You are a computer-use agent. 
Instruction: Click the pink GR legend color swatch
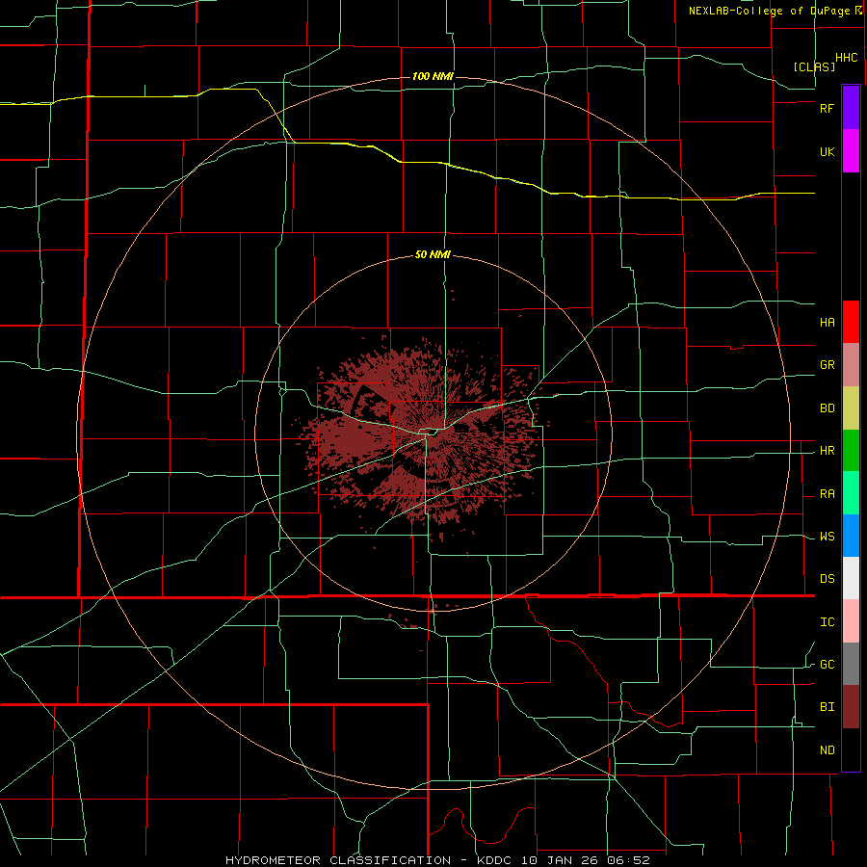[x=851, y=365]
